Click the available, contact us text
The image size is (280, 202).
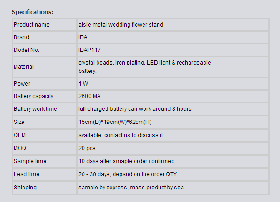(121, 135)
